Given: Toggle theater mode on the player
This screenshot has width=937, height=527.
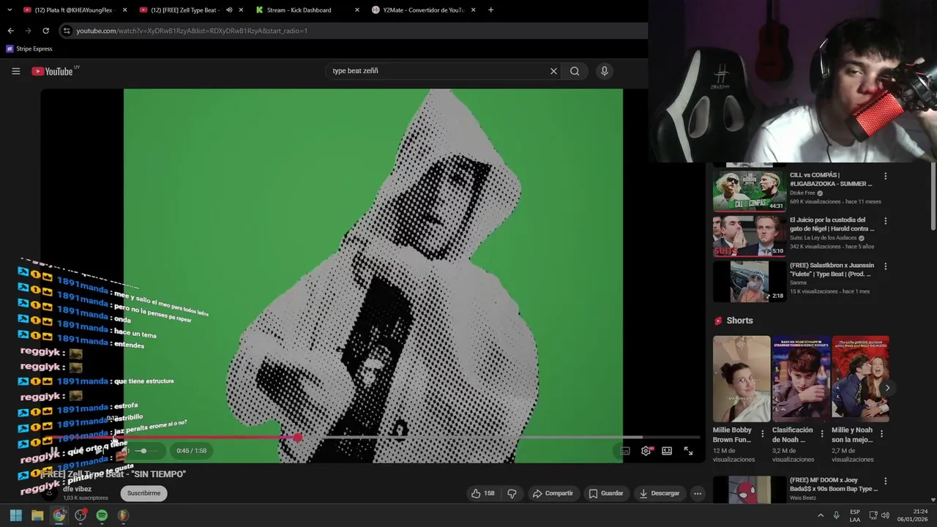Looking at the screenshot, I should tap(667, 451).
